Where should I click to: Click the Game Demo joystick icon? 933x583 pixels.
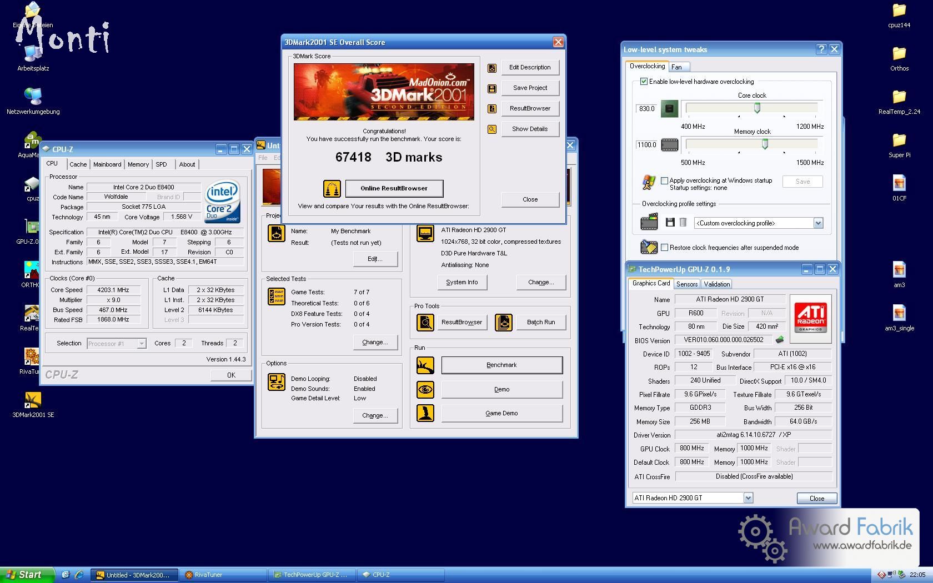[425, 413]
